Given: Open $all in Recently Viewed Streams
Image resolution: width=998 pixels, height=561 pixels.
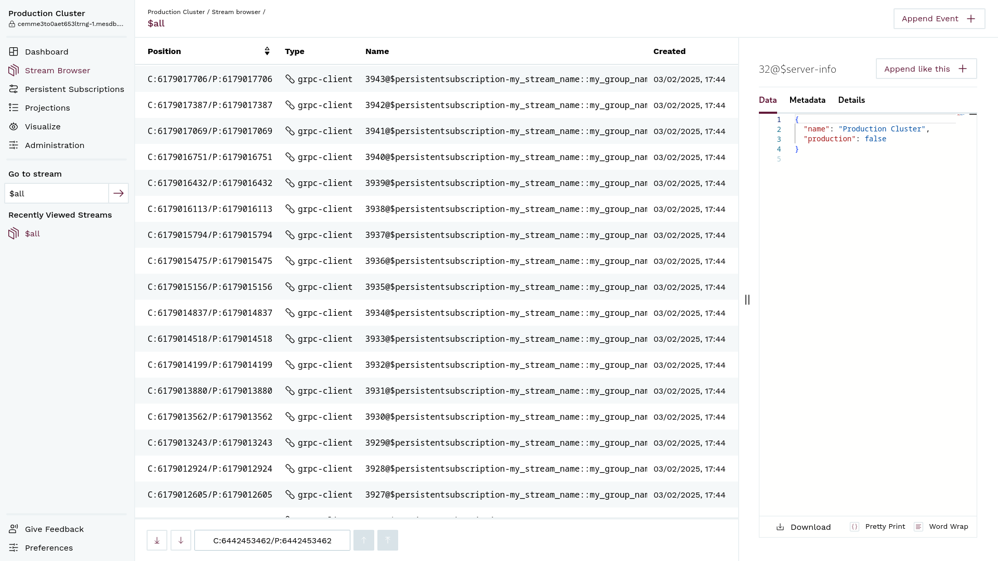Looking at the screenshot, I should coord(32,234).
